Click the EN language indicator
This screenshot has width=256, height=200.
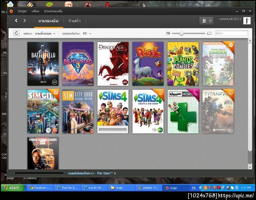(194, 188)
